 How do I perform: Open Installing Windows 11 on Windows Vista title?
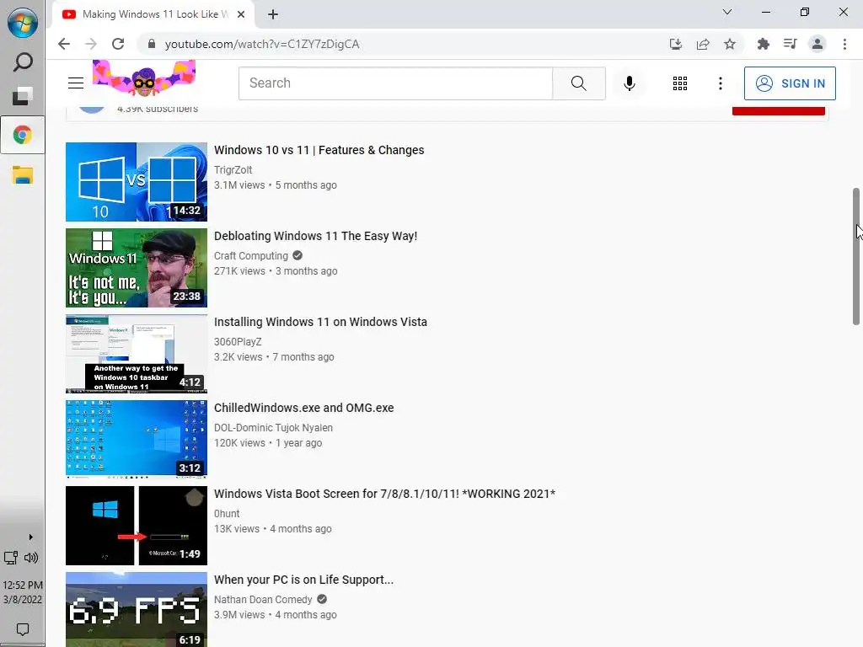(x=320, y=322)
